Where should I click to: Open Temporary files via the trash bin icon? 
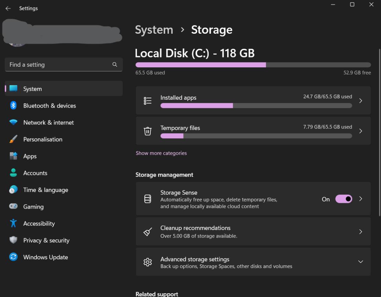click(148, 131)
